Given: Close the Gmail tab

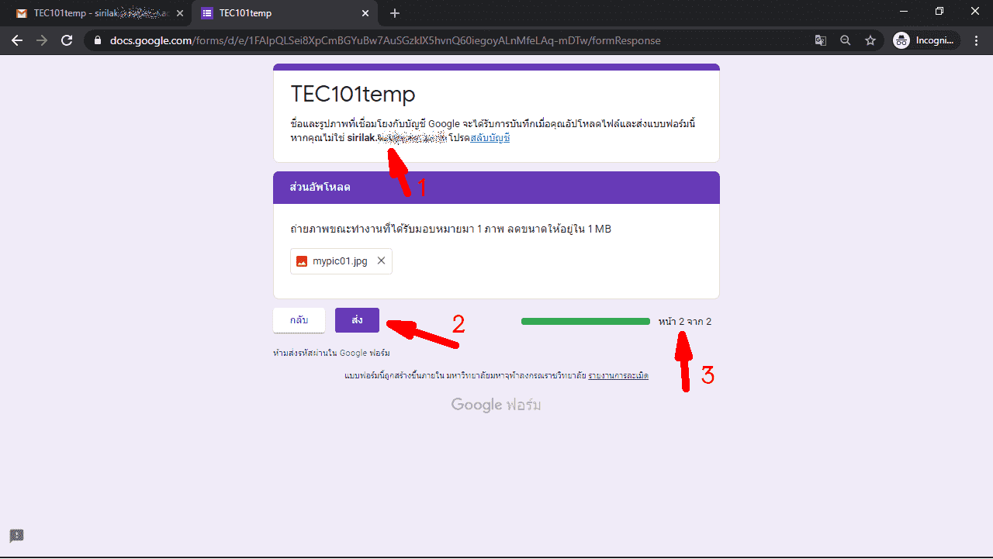Looking at the screenshot, I should click(180, 13).
